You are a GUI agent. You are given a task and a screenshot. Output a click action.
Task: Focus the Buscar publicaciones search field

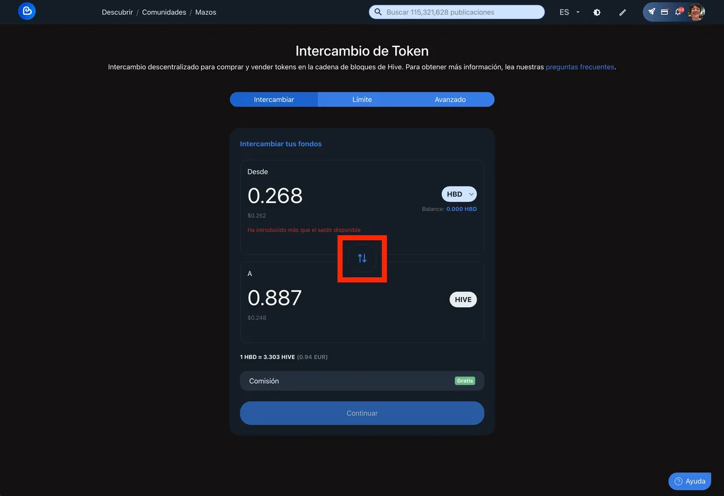coord(456,12)
